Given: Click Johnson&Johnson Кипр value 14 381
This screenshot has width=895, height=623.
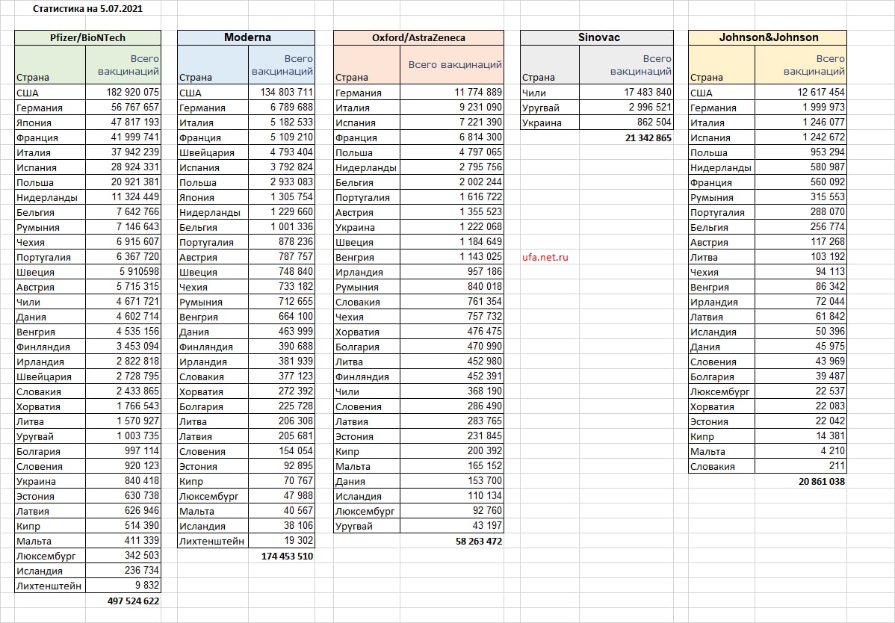Looking at the screenshot, I should 801,436.
